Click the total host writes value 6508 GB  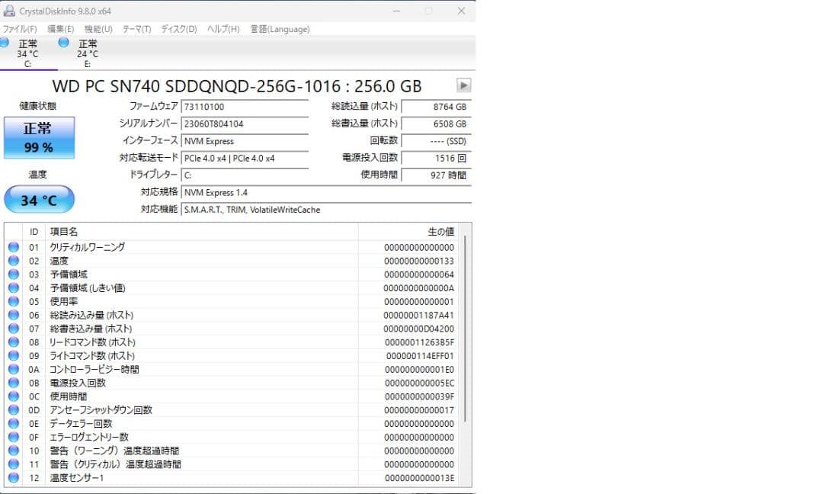[436, 124]
